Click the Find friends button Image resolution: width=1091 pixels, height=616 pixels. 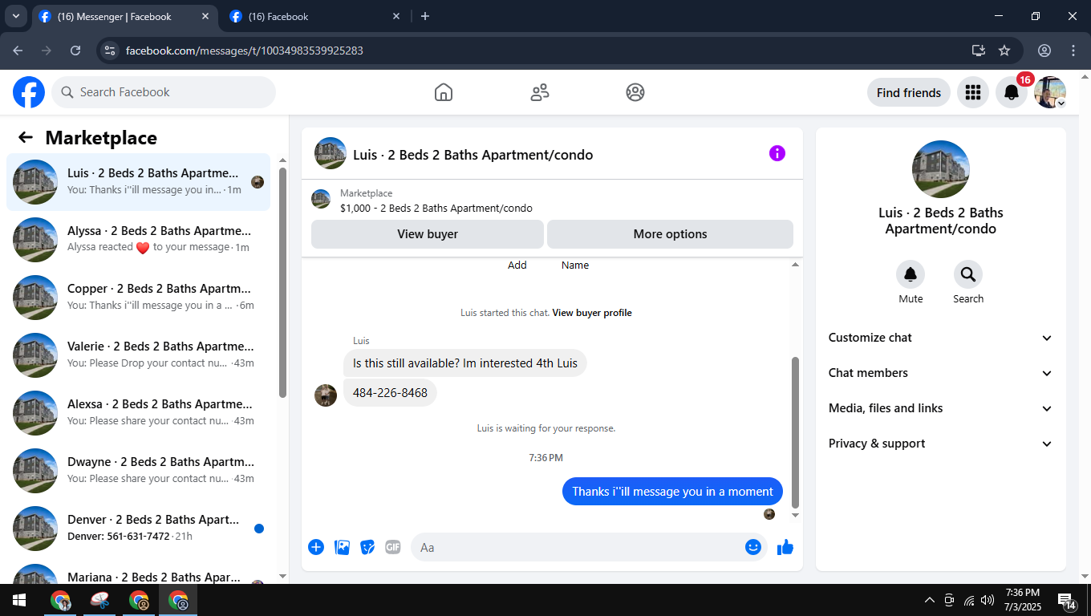tap(909, 92)
